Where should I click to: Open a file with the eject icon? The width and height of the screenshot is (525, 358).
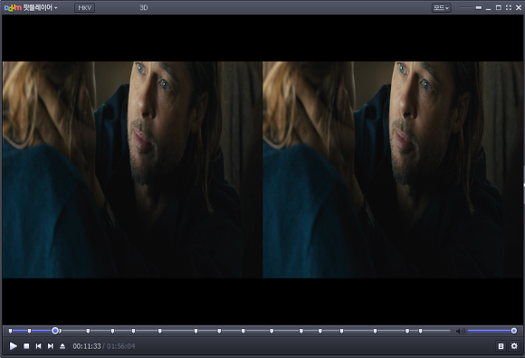coord(62,346)
